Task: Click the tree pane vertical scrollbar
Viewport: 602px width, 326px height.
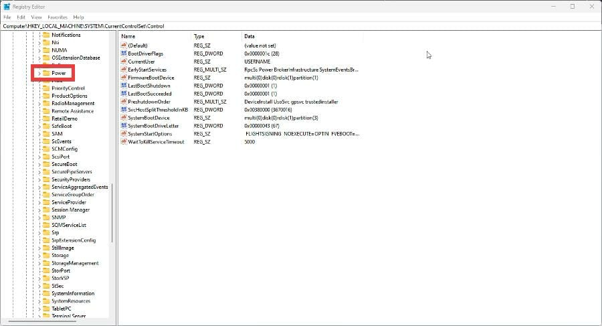Action: click(112, 214)
